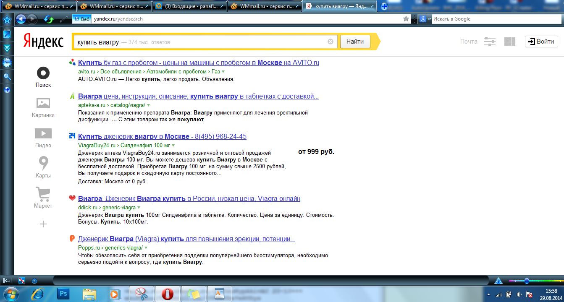Open Yandex services grid icon
This screenshot has height=302, width=564.
[509, 42]
